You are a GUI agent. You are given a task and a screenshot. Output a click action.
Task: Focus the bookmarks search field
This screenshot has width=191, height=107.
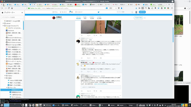12,17
